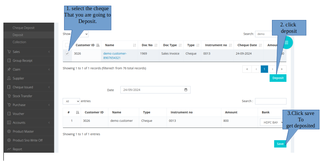The height and width of the screenshot is (161, 321).
Task: Click the Group Receipt icon
Action: 9,61
